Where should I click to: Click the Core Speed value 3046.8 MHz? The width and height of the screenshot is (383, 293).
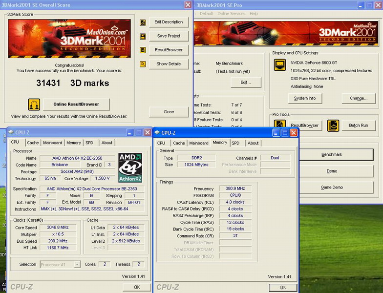point(58,228)
